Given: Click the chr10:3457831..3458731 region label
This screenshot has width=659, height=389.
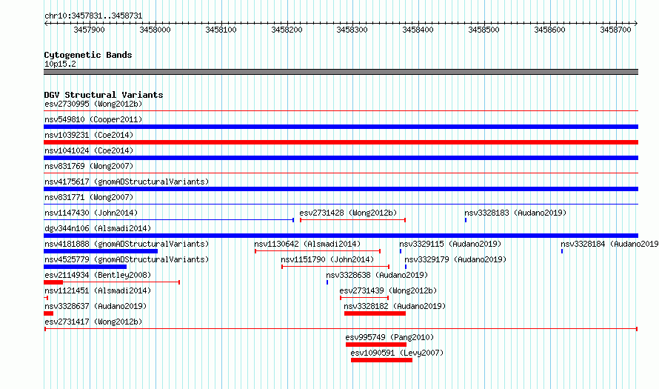Looking at the screenshot, I should [93, 16].
